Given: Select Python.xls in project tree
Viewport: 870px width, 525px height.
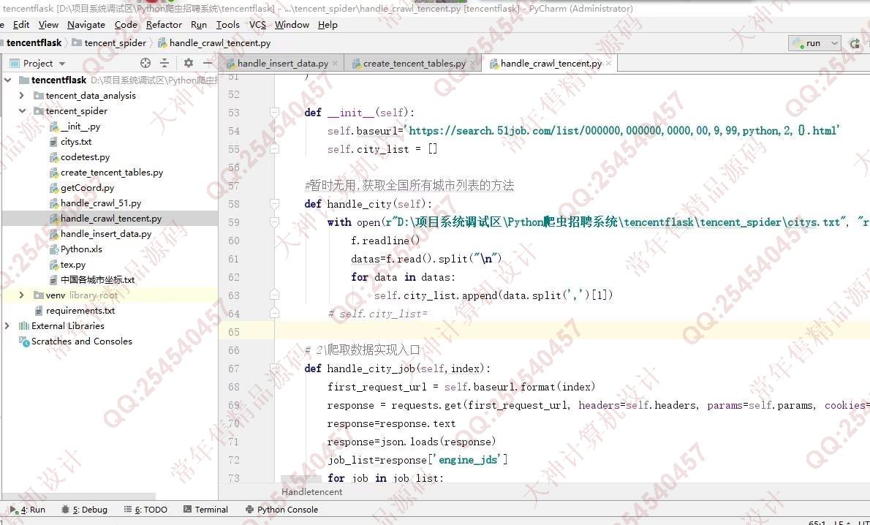Looking at the screenshot, I should point(76,249).
